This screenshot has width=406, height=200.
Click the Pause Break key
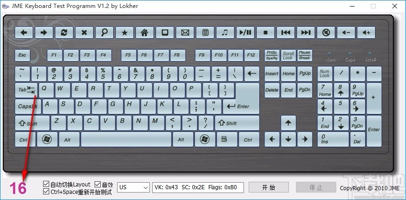pyautogui.click(x=305, y=55)
